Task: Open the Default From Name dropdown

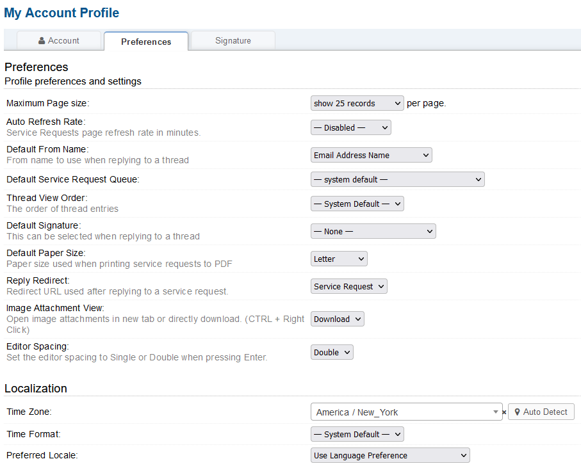Action: click(x=371, y=155)
